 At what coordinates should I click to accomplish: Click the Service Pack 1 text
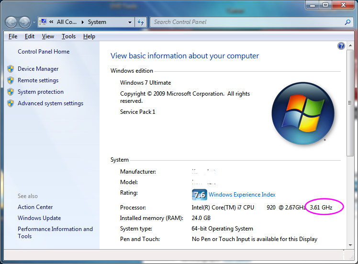click(x=137, y=112)
